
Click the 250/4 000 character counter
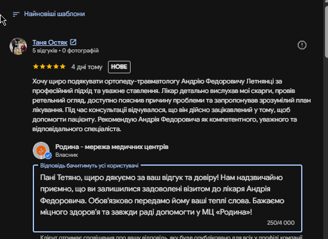(x=281, y=223)
